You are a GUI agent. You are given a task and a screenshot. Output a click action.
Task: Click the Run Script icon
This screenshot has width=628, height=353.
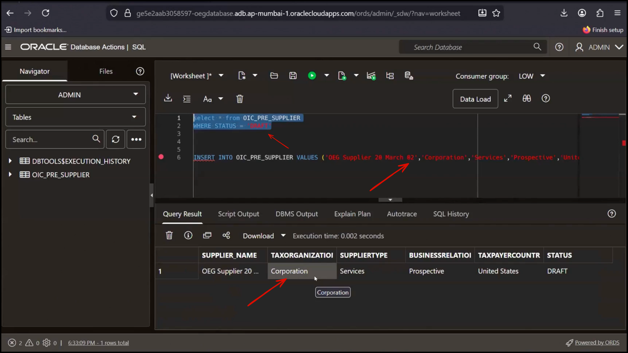click(x=342, y=76)
